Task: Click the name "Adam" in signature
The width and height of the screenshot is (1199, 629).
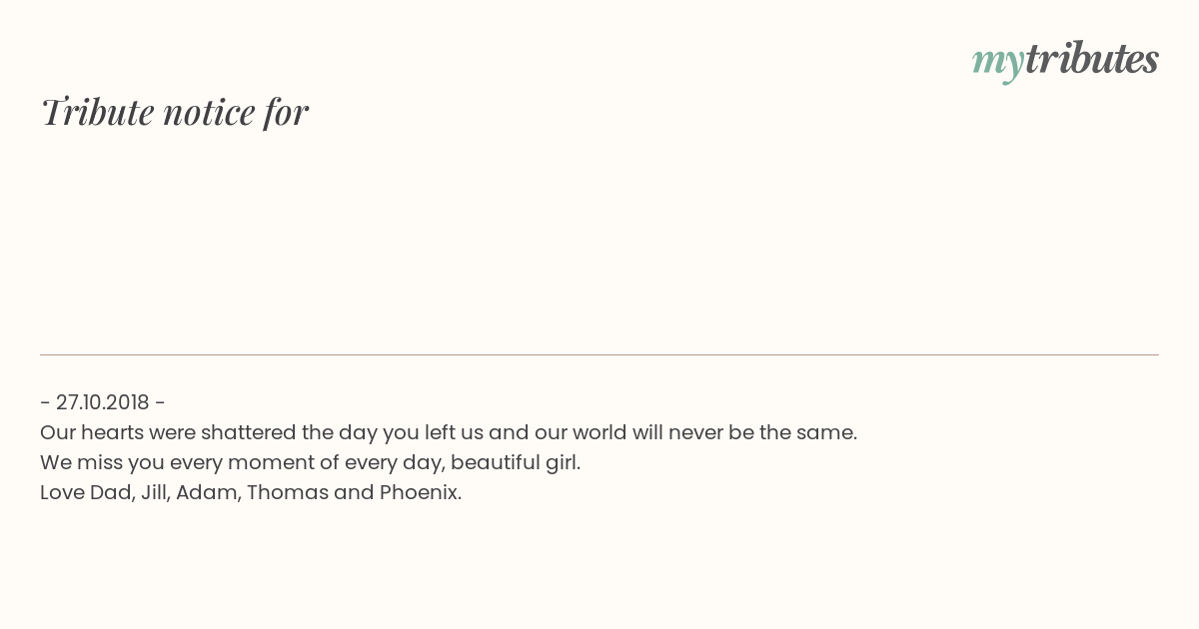Action: 205,492
